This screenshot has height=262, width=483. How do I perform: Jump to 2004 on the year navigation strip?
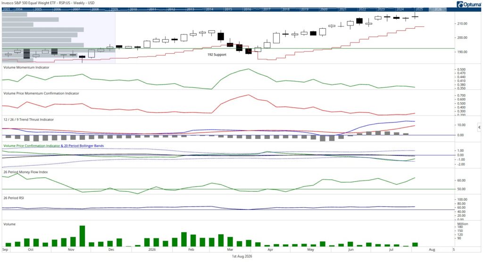click(19, 9)
